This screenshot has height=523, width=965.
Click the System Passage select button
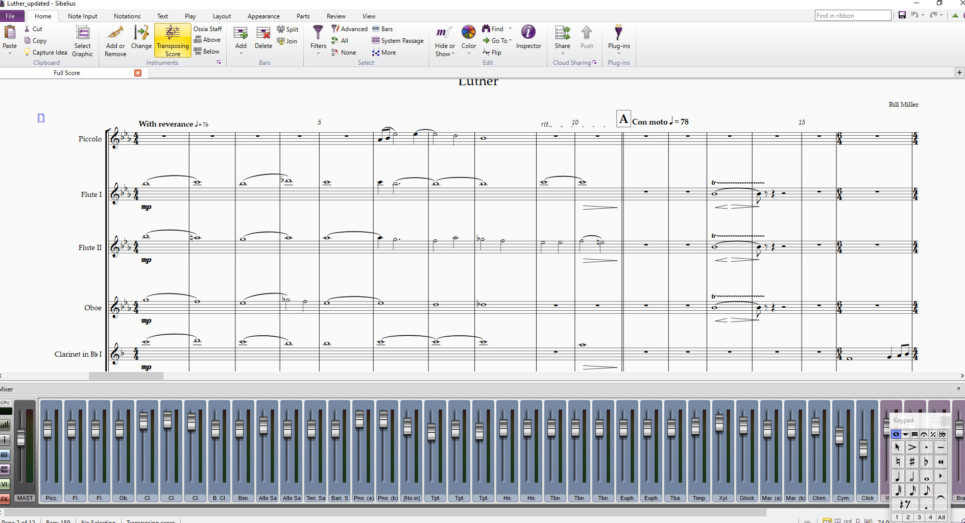398,41
